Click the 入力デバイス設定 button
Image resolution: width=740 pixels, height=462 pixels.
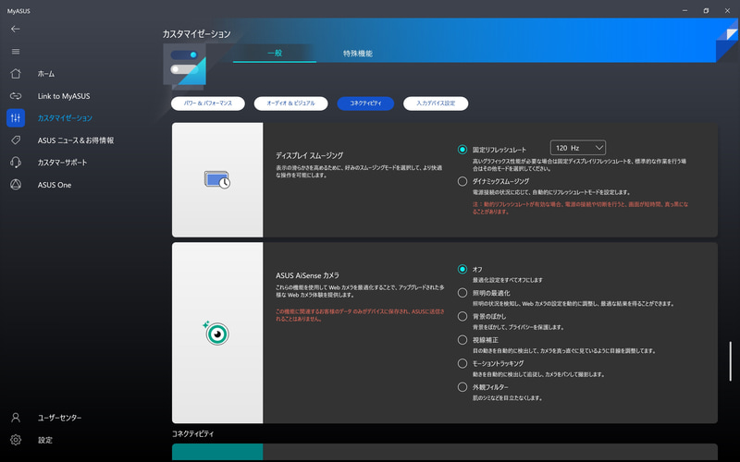(436, 103)
